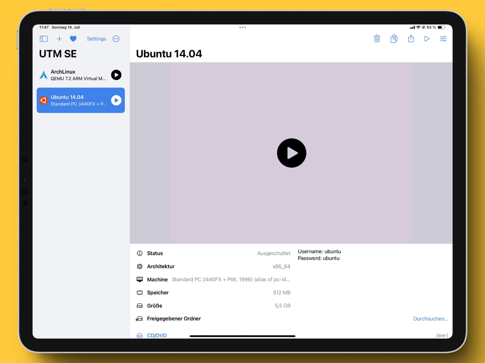Click the 'UTM SE' sidebar heading
This screenshot has width=485, height=363.
point(58,54)
